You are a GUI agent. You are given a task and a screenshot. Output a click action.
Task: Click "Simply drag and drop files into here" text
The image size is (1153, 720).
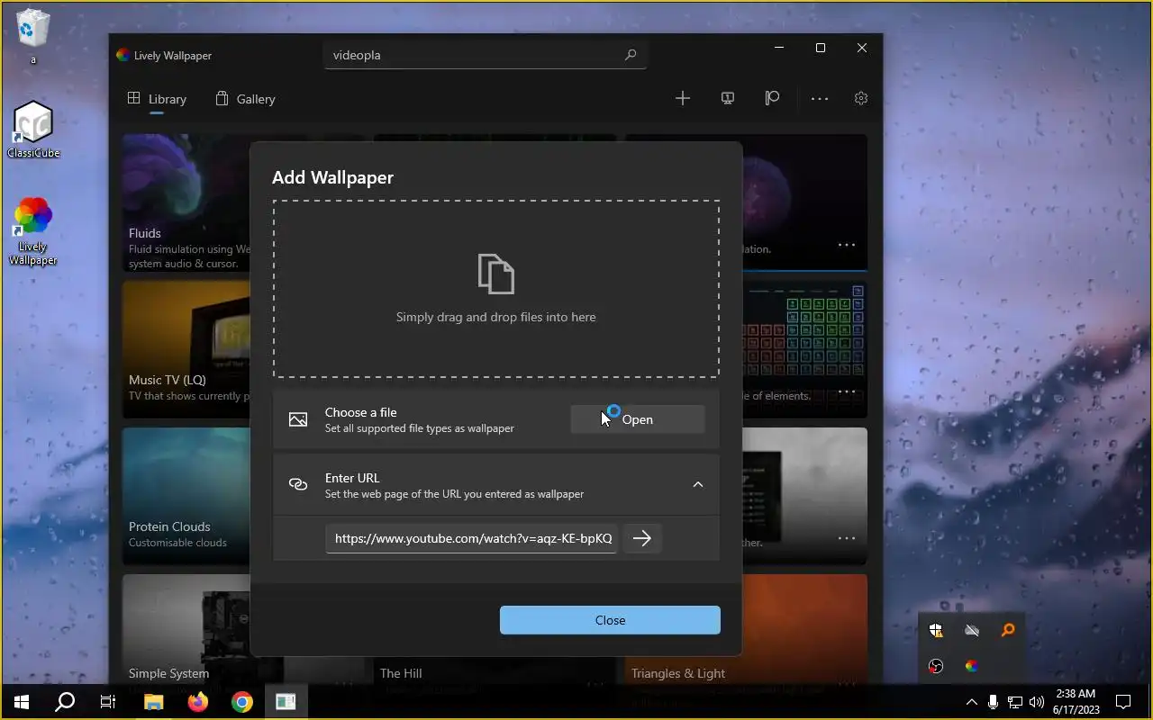tap(496, 317)
